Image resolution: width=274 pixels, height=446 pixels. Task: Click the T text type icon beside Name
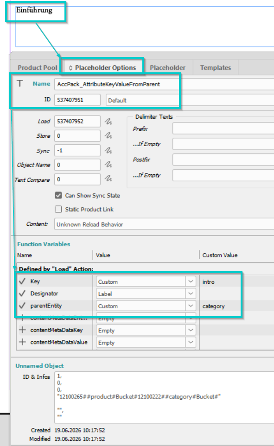point(19,83)
